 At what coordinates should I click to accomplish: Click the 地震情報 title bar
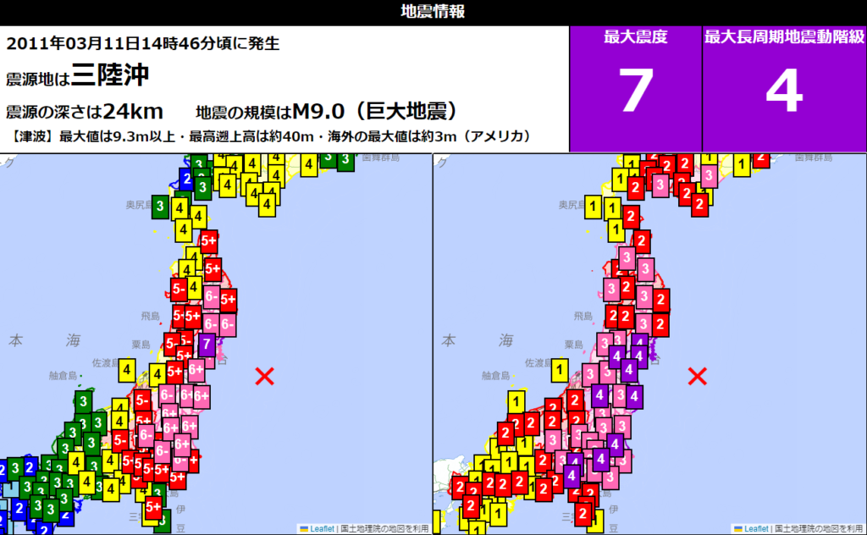[433, 12]
